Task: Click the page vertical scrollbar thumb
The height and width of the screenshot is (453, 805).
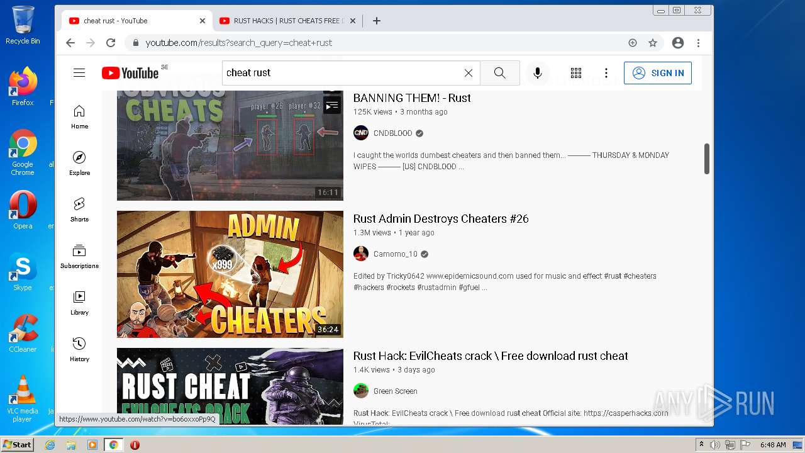Action: 707,159
